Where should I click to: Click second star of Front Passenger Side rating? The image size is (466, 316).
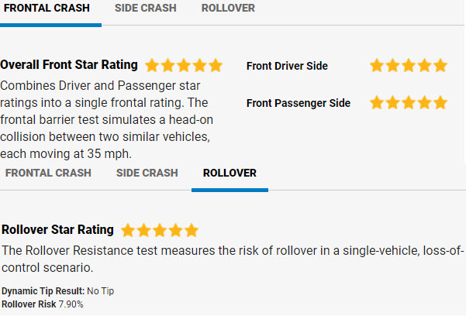coord(393,102)
